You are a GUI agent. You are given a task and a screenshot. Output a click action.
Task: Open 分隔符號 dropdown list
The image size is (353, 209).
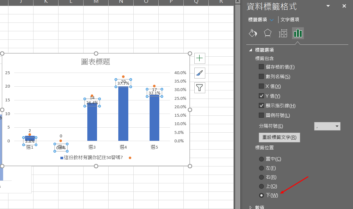pos(327,126)
